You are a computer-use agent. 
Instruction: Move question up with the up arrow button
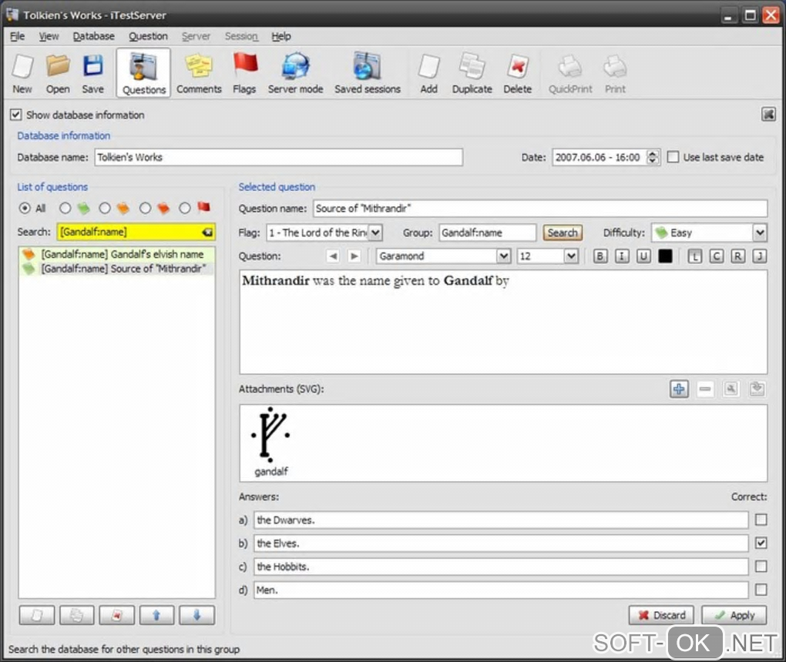click(156, 616)
